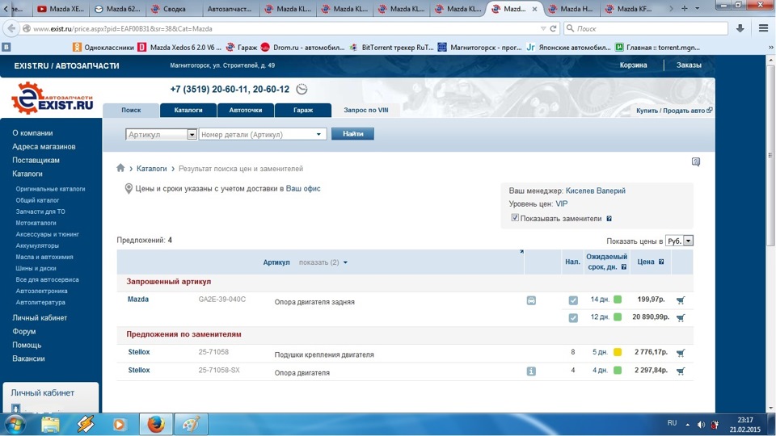Click the working hours clock icon
Image resolution: width=776 pixels, height=436 pixels.
[302, 90]
